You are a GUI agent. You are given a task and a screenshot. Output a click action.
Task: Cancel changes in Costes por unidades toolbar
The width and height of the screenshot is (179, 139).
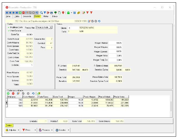coord(28,94)
